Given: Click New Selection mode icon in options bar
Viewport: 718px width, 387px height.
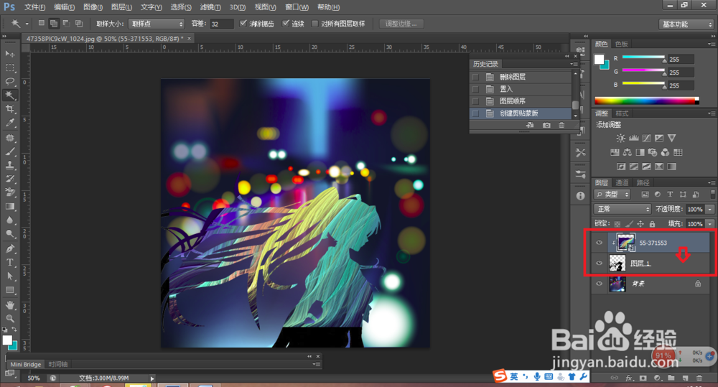Looking at the screenshot, I should coord(42,24).
